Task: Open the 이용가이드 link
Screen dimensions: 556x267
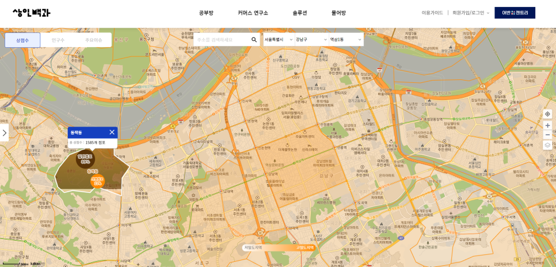Action: [x=432, y=13]
